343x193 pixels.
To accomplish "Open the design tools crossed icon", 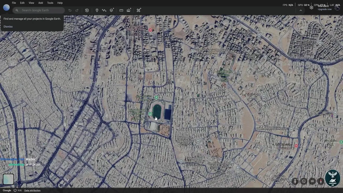I will [139, 10].
